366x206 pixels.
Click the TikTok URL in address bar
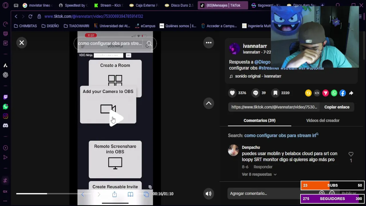click(x=94, y=16)
